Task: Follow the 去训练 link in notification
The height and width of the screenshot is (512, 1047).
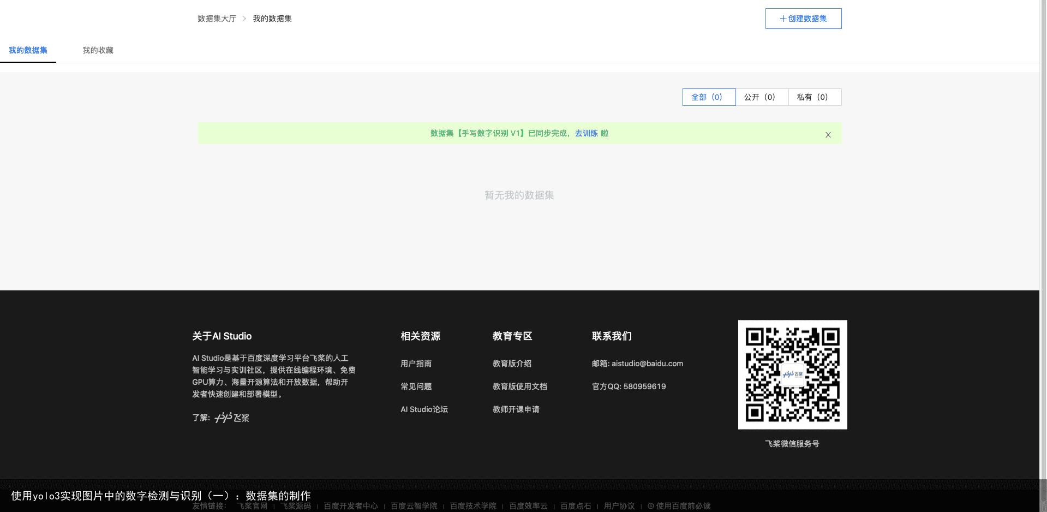Action: point(586,133)
